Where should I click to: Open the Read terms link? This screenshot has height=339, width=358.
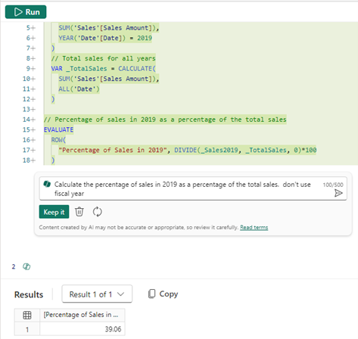pos(254,227)
